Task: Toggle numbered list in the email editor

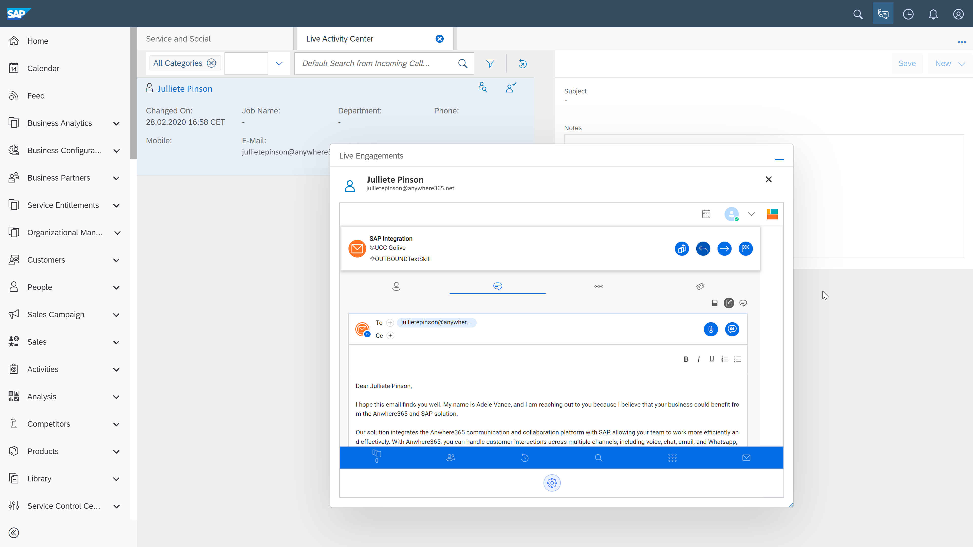Action: click(x=724, y=359)
